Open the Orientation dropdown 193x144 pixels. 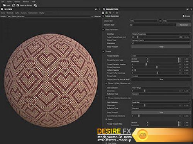coord(161,43)
